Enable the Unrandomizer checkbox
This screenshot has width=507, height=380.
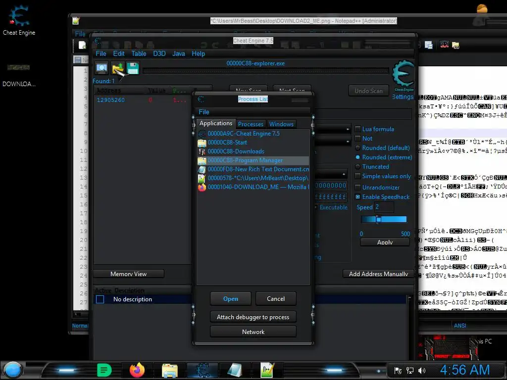[357, 188]
